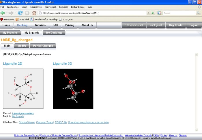Click the Buy Credit button

176,25
